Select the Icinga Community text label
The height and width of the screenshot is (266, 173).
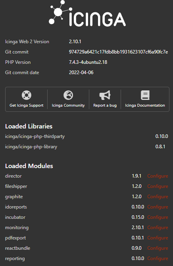[68, 105]
